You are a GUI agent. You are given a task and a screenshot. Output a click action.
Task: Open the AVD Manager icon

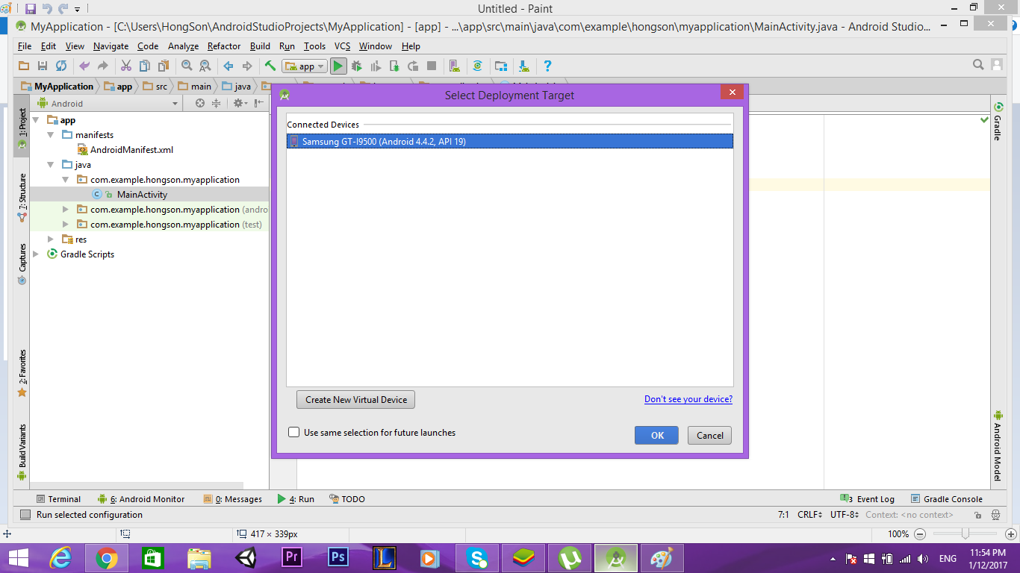pyautogui.click(x=454, y=66)
